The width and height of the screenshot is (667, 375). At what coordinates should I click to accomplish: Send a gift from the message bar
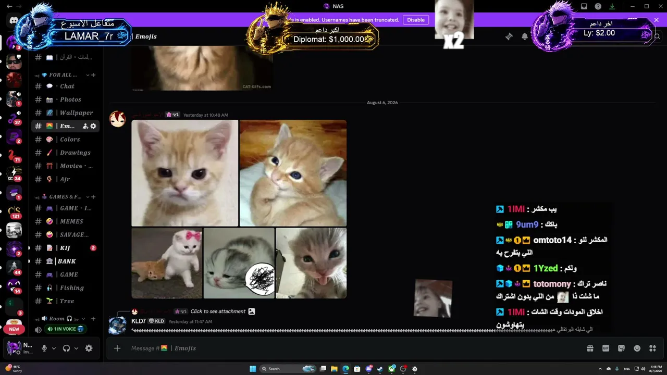pyautogui.click(x=590, y=348)
